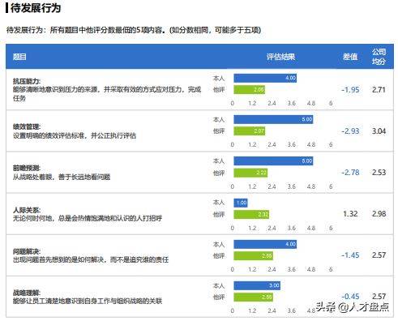Screen dimensions: 398x321
Task: Click the description text under 人际关系
Action: pyautogui.click(x=88, y=218)
